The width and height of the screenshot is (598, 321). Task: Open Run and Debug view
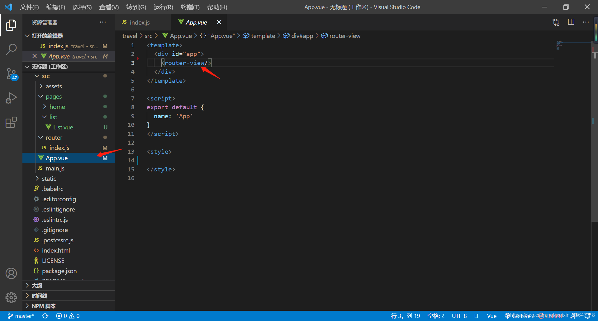tap(11, 98)
